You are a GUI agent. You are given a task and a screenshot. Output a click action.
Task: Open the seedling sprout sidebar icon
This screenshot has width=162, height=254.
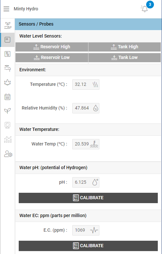[x=8, y=111]
